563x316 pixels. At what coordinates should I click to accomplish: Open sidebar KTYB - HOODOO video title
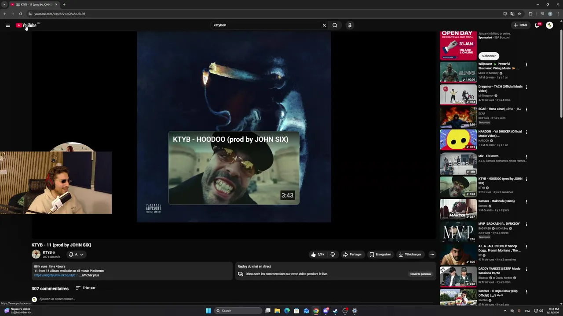point(500,181)
